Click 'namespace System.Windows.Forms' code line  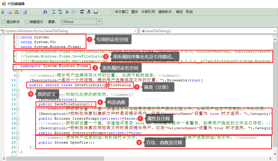click(54, 66)
